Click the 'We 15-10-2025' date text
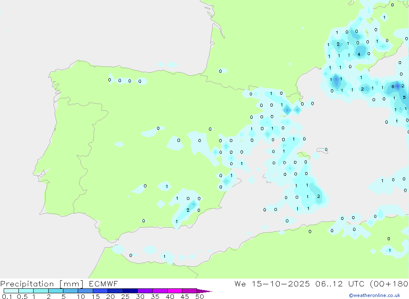Screen dimensions: 409x299 272,283
